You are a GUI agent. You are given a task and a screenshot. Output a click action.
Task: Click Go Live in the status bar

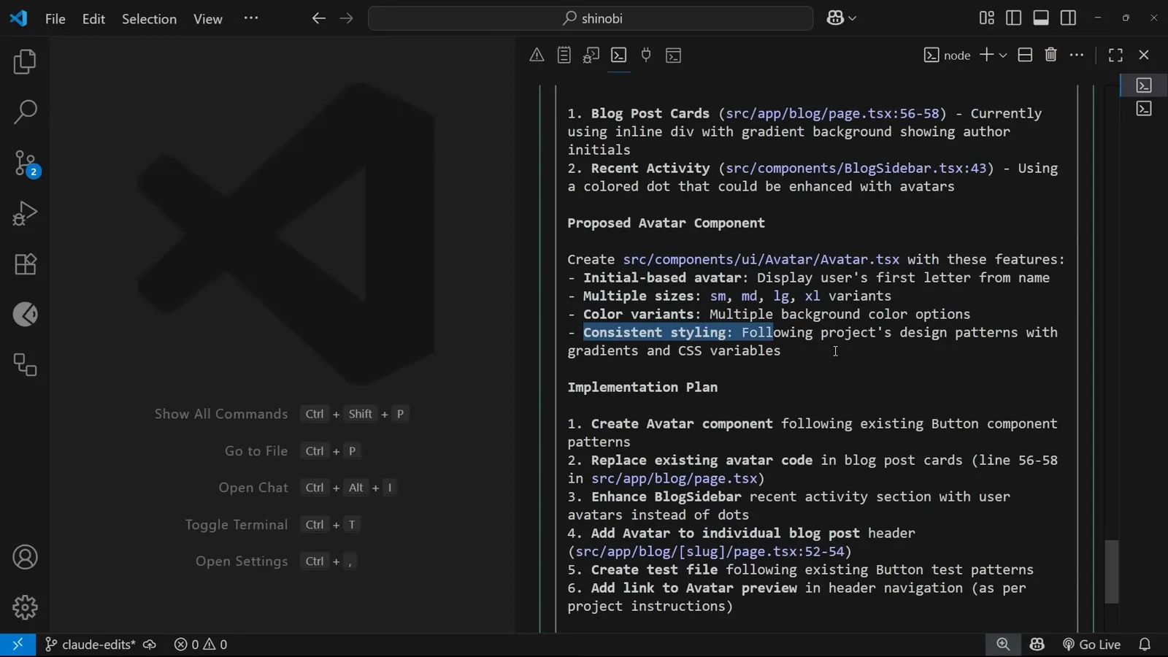pyautogui.click(x=1091, y=645)
